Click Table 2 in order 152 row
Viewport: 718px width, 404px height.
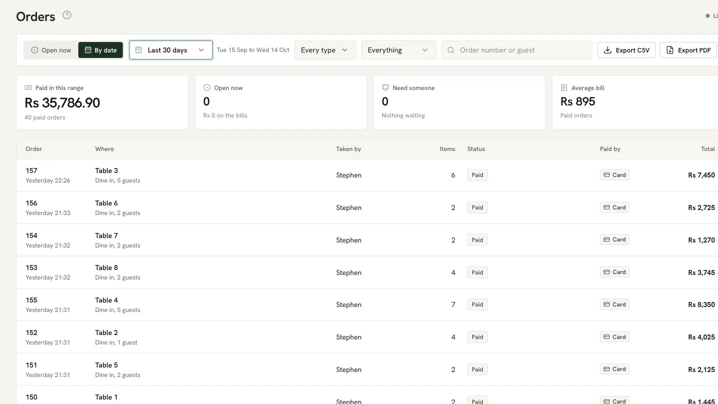(x=107, y=332)
